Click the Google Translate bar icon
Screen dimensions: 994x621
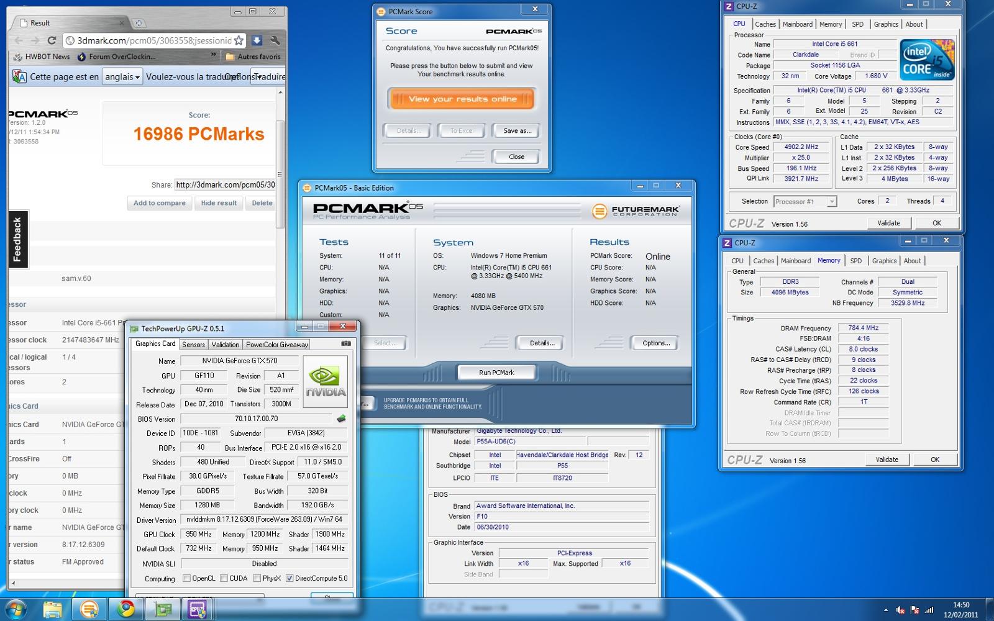(x=19, y=77)
